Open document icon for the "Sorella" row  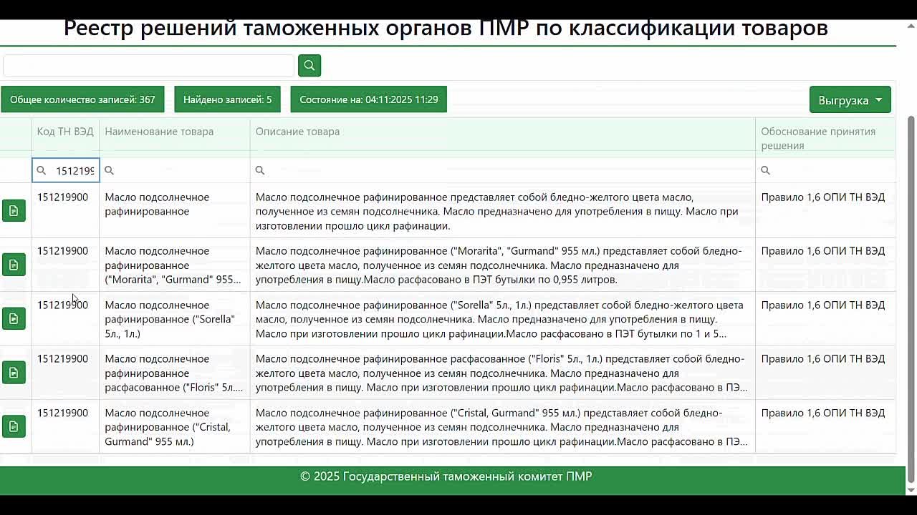click(14, 318)
